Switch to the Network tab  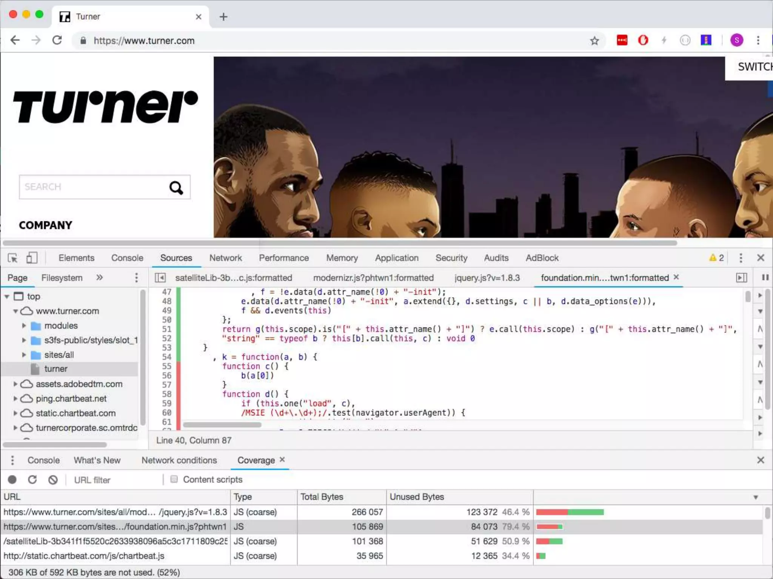click(225, 258)
